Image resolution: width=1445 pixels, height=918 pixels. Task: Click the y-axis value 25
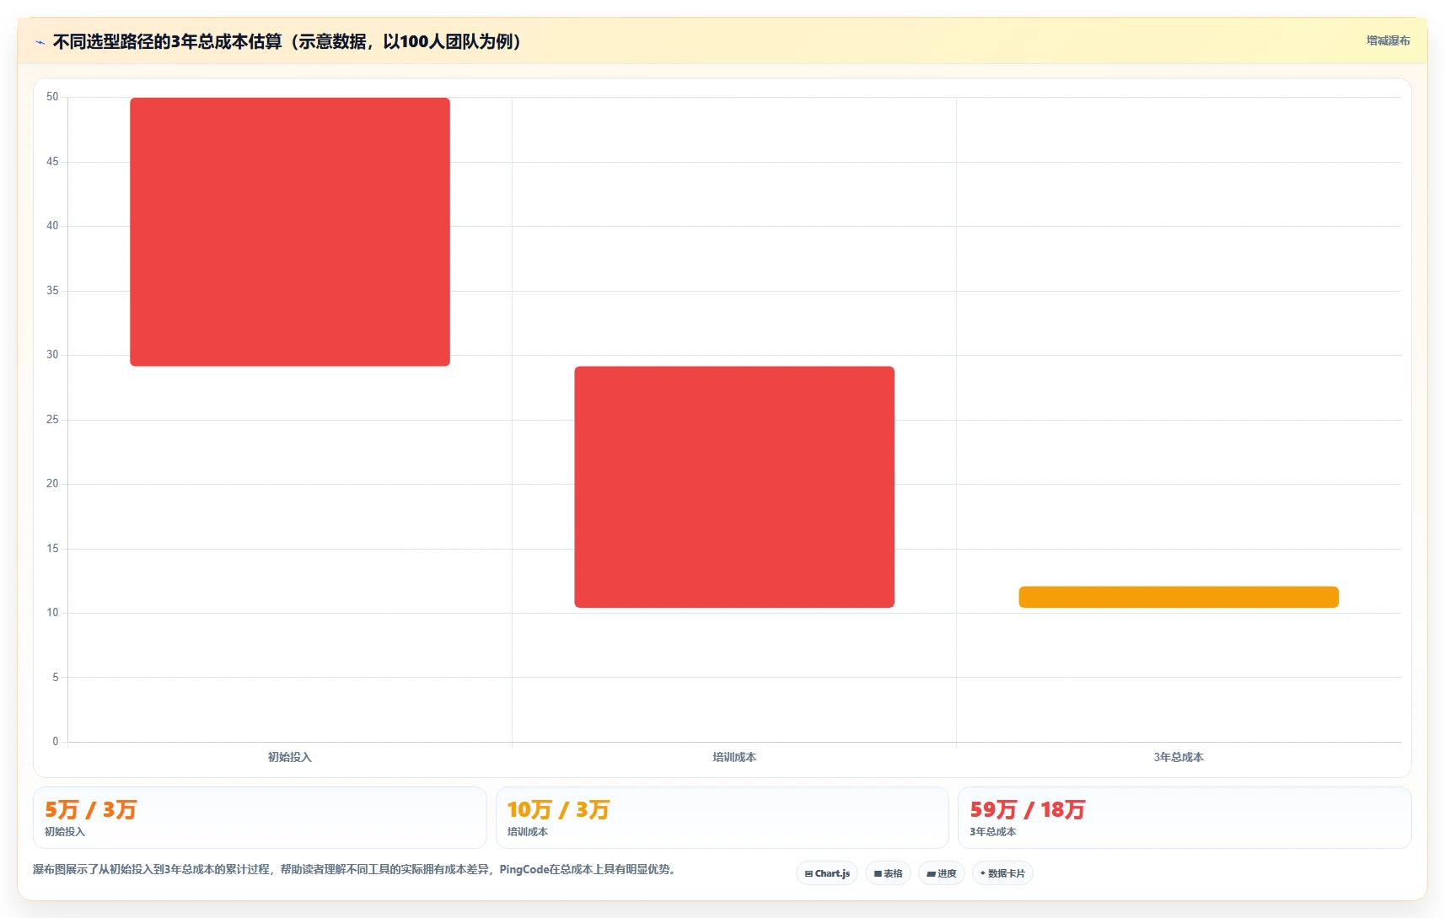[x=52, y=420]
